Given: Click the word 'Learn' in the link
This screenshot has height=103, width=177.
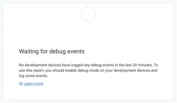Looking at the screenshot, I should (28, 84).
